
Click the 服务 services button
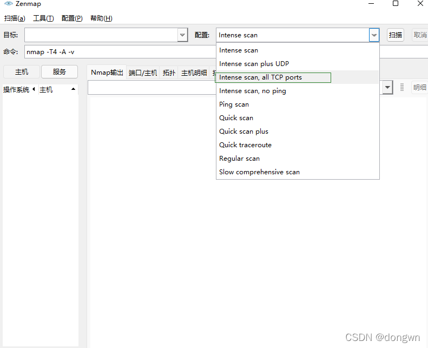60,72
